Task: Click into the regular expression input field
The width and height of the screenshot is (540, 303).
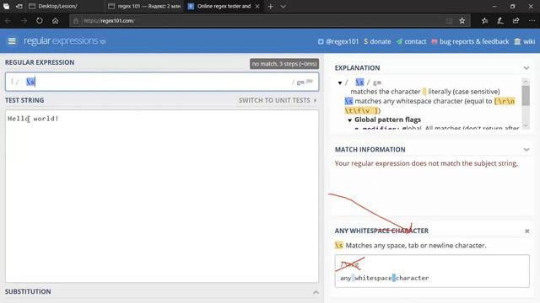Action: 162,82
